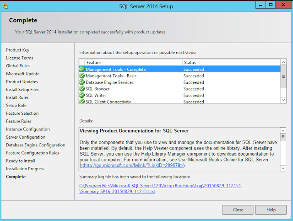
Task: Click green check icon beside SQL Browser
Action: pos(82,89)
